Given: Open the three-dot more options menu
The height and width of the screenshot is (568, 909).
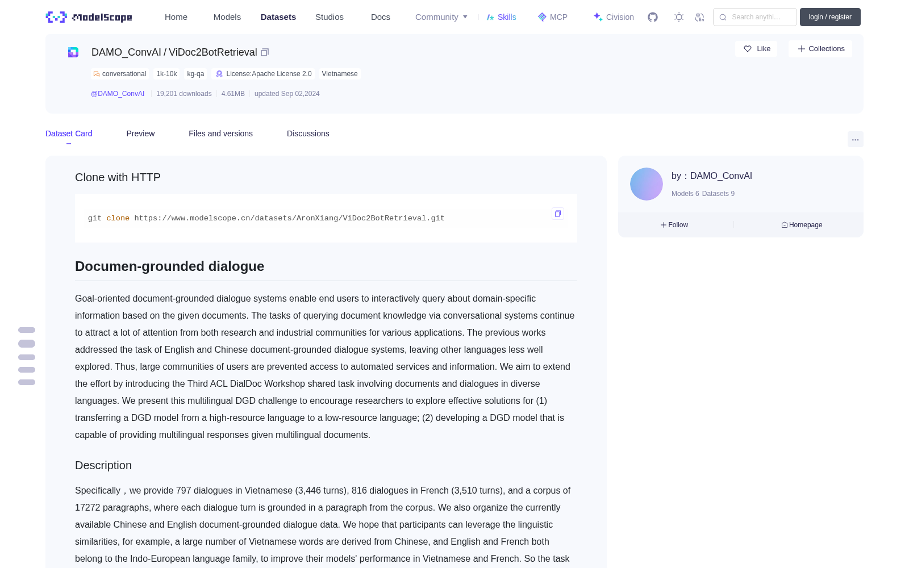Looking at the screenshot, I should pyautogui.click(x=856, y=139).
